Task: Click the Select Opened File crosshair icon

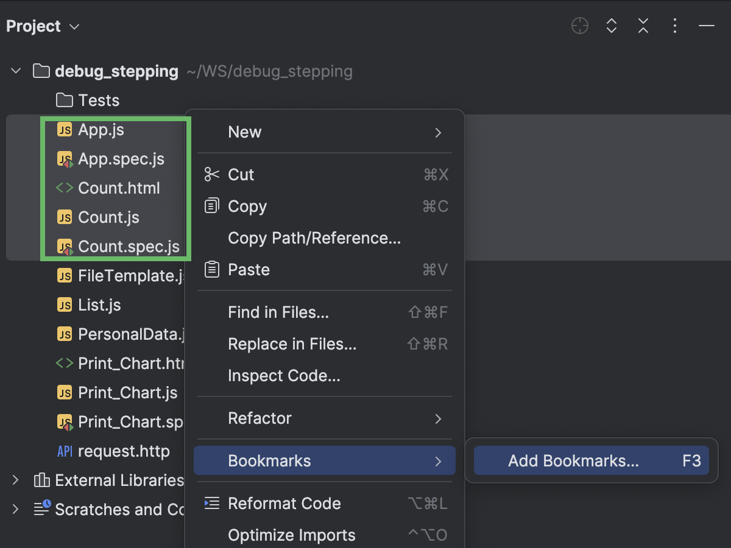Action: coord(579,26)
